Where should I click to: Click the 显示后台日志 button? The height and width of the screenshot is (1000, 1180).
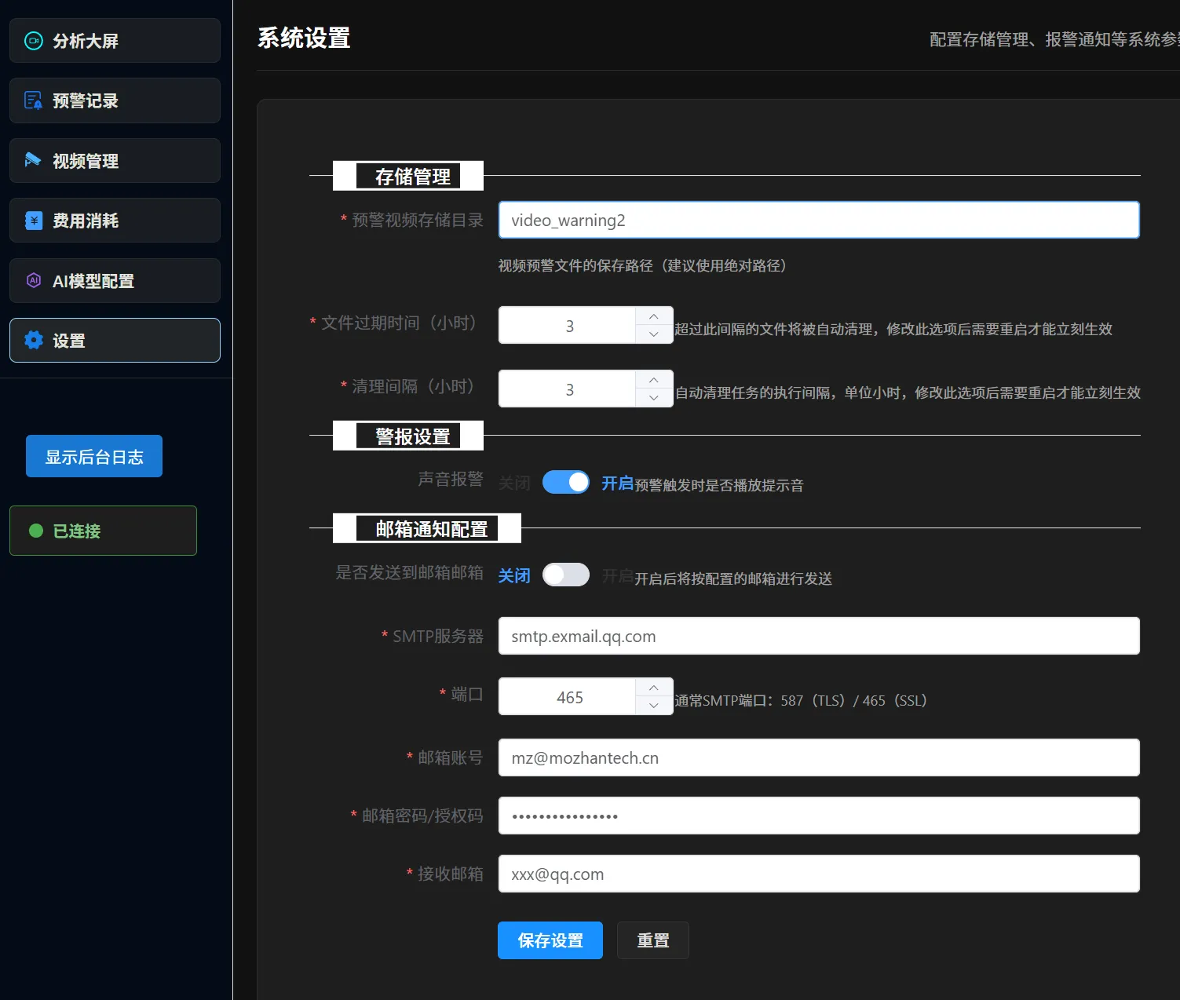tap(94, 456)
